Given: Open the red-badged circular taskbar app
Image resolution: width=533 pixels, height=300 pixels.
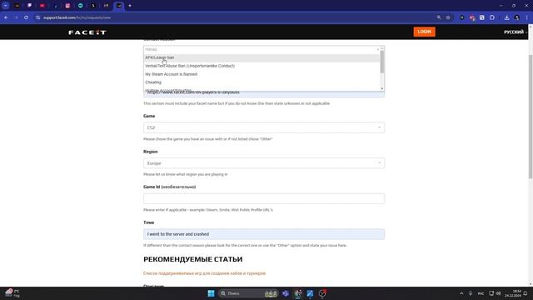Looking at the screenshot, I should (x=322, y=293).
